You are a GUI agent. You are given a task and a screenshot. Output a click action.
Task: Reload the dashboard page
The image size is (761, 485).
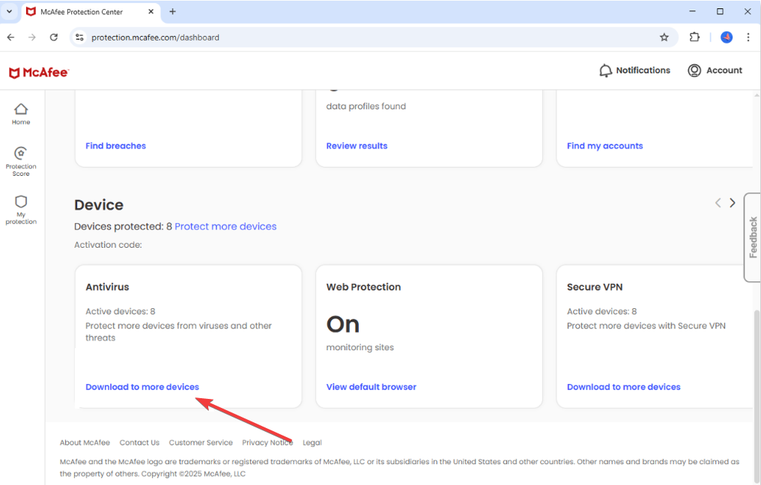point(54,37)
